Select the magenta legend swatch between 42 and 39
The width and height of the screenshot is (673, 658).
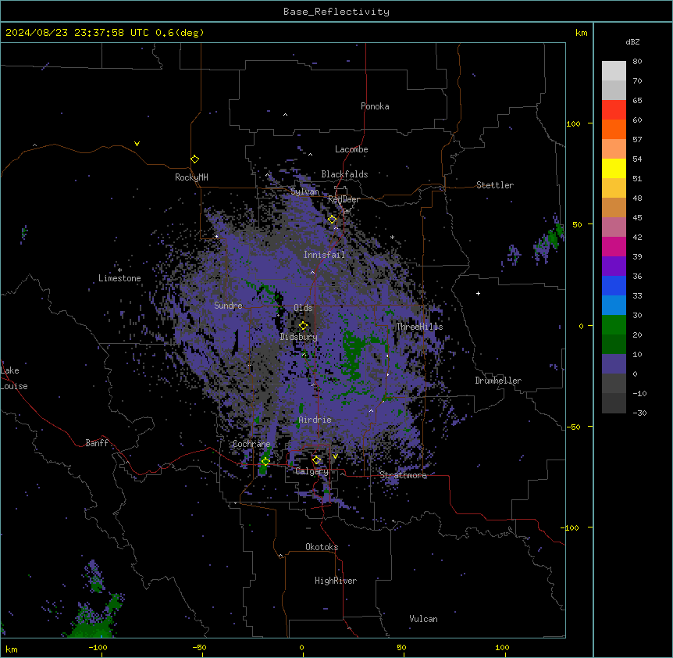pos(614,246)
